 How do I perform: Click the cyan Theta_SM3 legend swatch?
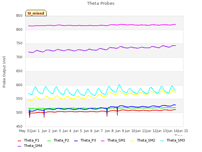tap(162, 141)
